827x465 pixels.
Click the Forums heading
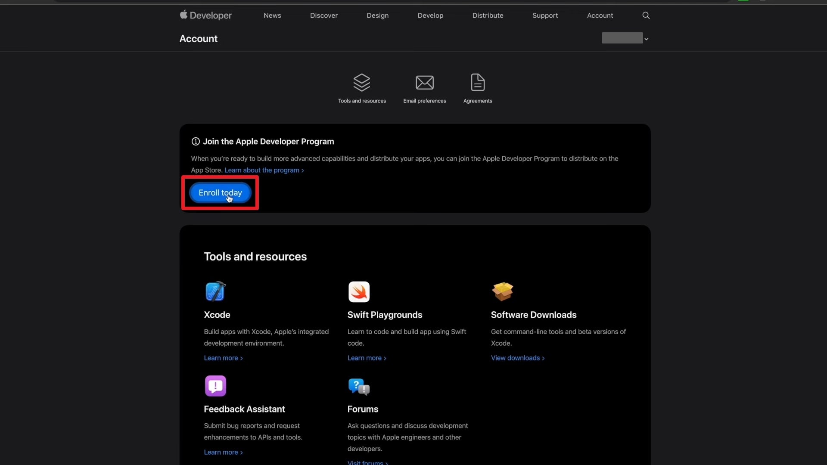[363, 409]
